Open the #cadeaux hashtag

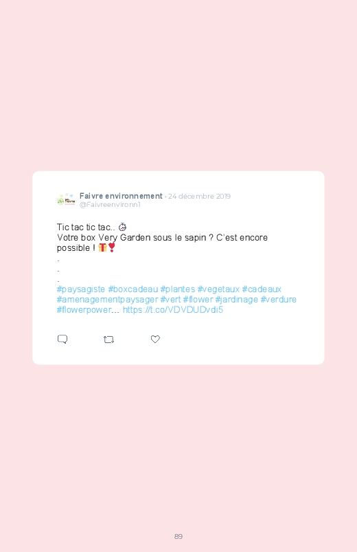[262, 289]
